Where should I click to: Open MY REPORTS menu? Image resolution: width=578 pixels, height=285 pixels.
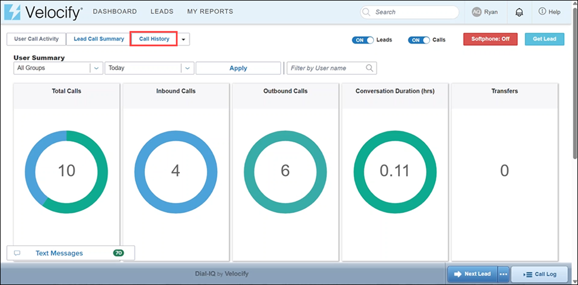pos(210,12)
